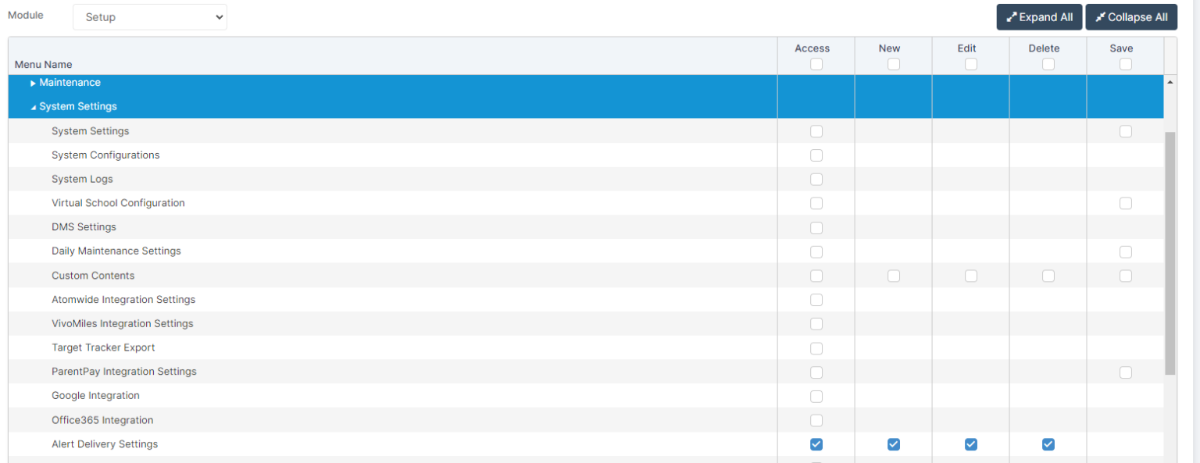Tick Access for Google Integration

pyautogui.click(x=816, y=396)
